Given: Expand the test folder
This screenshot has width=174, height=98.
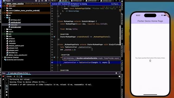Looking at the screenshot, I should click(5, 34).
